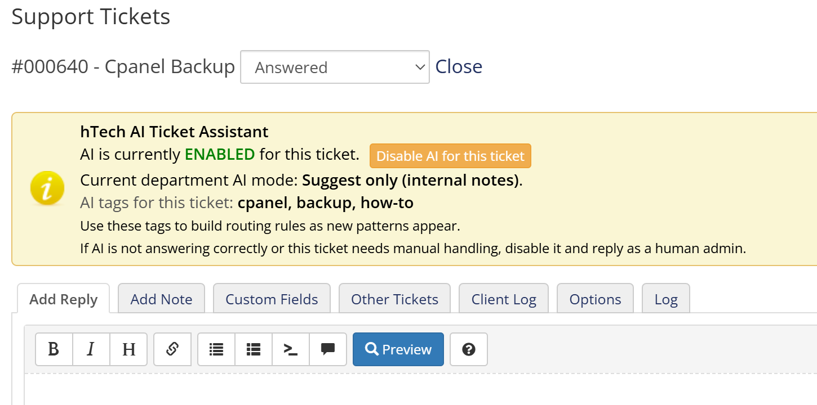
Task: Switch to the Add Note tab
Action: pos(161,299)
